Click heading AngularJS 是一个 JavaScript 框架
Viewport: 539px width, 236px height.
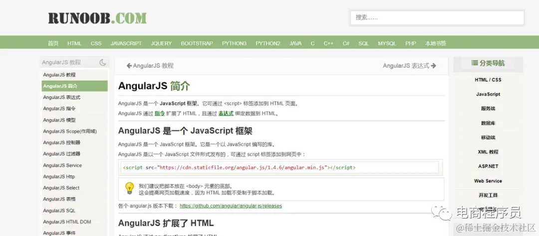[x=186, y=130]
